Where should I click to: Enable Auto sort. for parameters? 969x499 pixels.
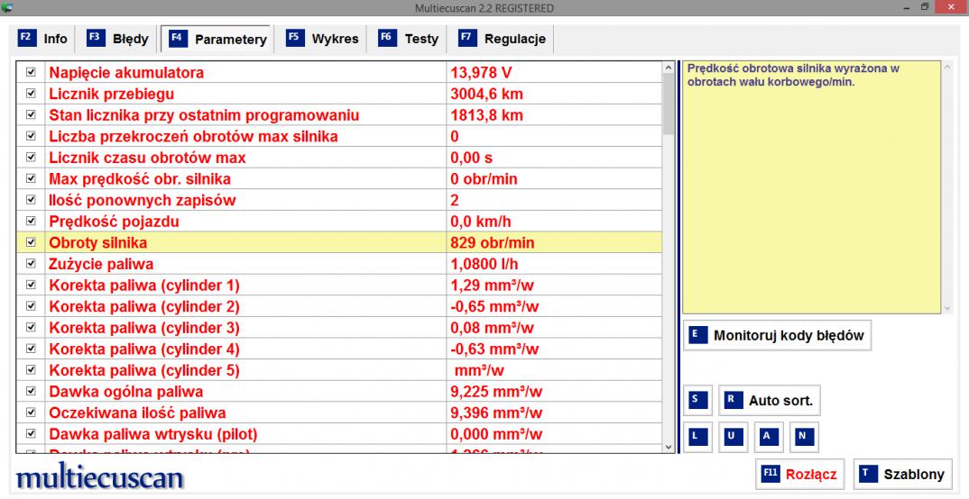(770, 400)
